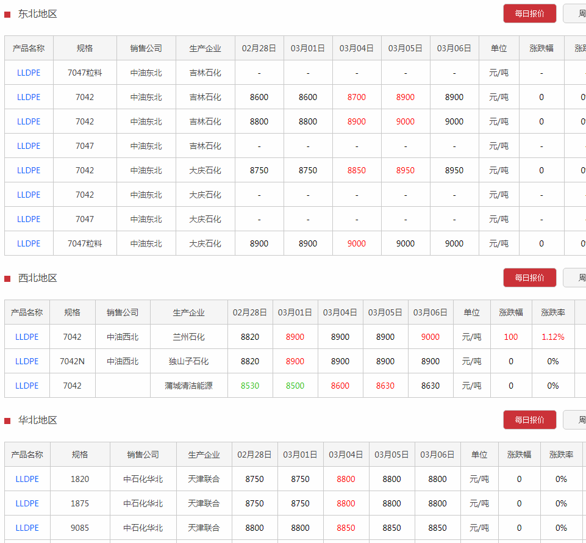Open LLDPE link in 天津联合 9085 row

pyautogui.click(x=27, y=528)
